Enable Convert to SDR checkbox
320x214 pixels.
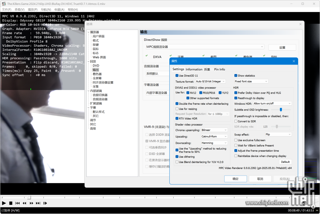click(236, 121)
